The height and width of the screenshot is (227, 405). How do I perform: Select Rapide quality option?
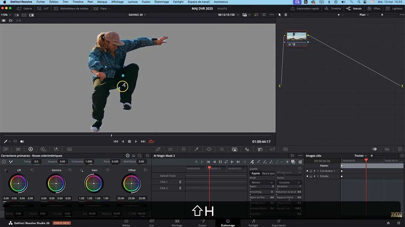256,173
